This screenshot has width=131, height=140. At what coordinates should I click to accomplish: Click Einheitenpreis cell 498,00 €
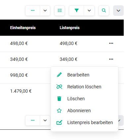(19, 43)
